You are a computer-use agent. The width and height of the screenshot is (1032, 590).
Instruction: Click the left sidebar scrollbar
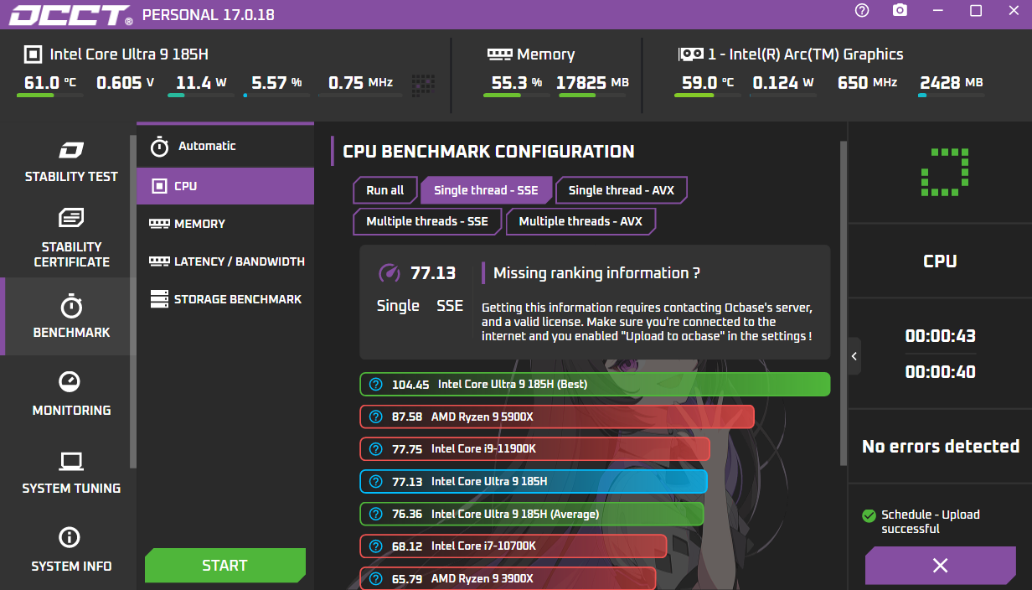pyautogui.click(x=132, y=302)
